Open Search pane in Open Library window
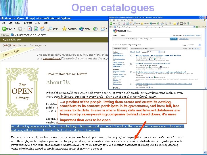207x155 pixels. (53, 29)
